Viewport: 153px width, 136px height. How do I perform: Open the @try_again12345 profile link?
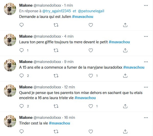(57, 11)
